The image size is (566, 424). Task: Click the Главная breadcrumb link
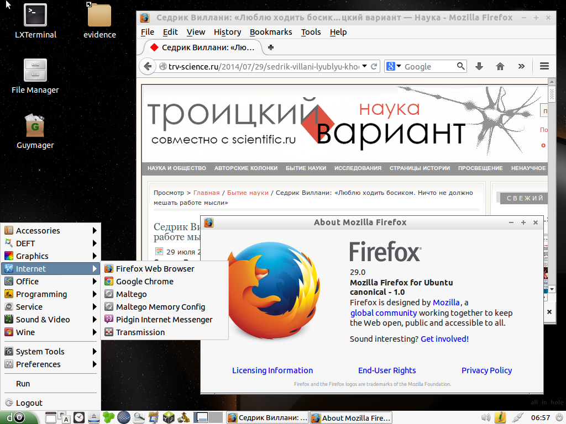(207, 193)
